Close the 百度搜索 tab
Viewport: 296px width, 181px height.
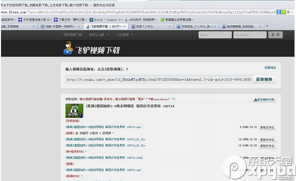(34, 27)
